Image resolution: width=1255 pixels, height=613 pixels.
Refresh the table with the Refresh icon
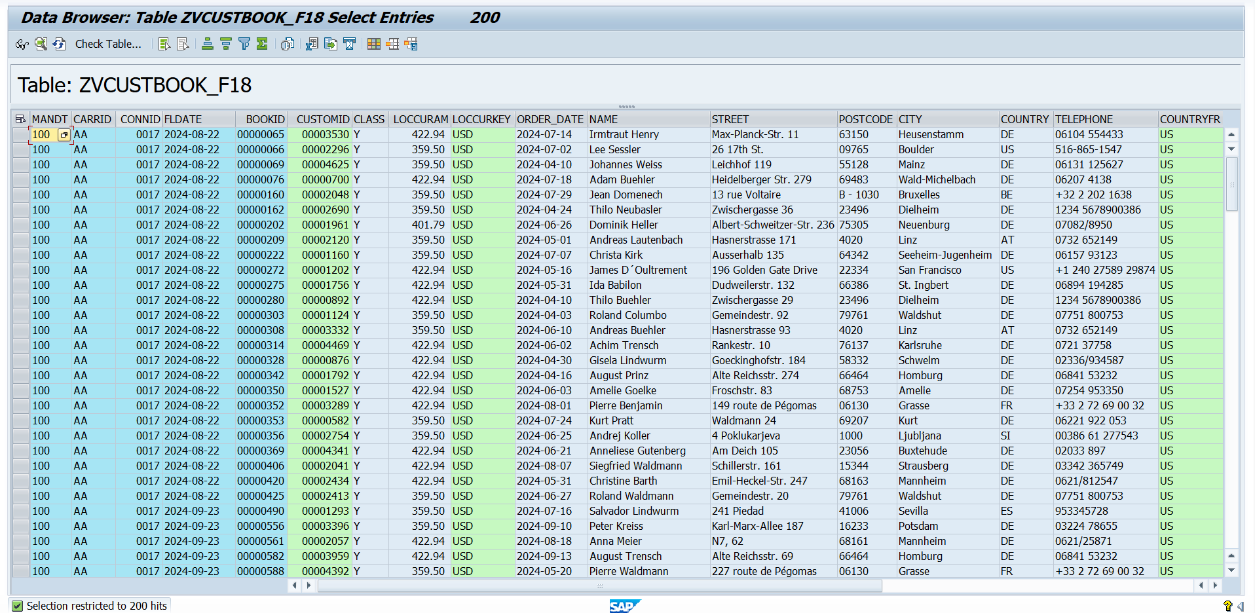click(x=59, y=44)
